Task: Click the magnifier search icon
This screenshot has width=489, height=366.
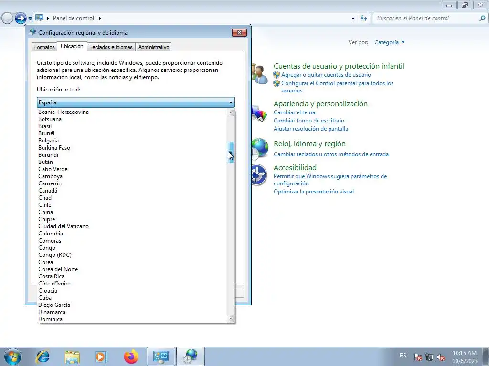Action: (x=482, y=18)
